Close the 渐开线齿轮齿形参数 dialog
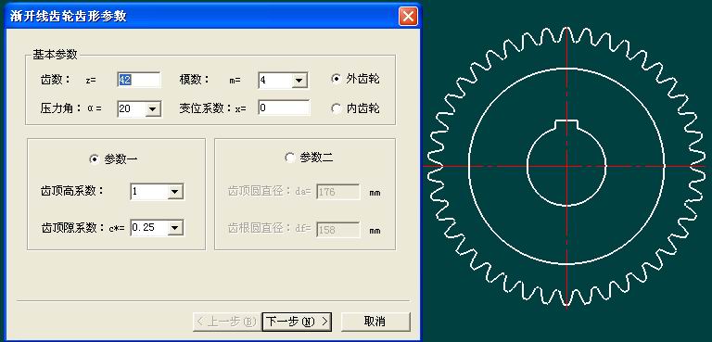 [408, 17]
